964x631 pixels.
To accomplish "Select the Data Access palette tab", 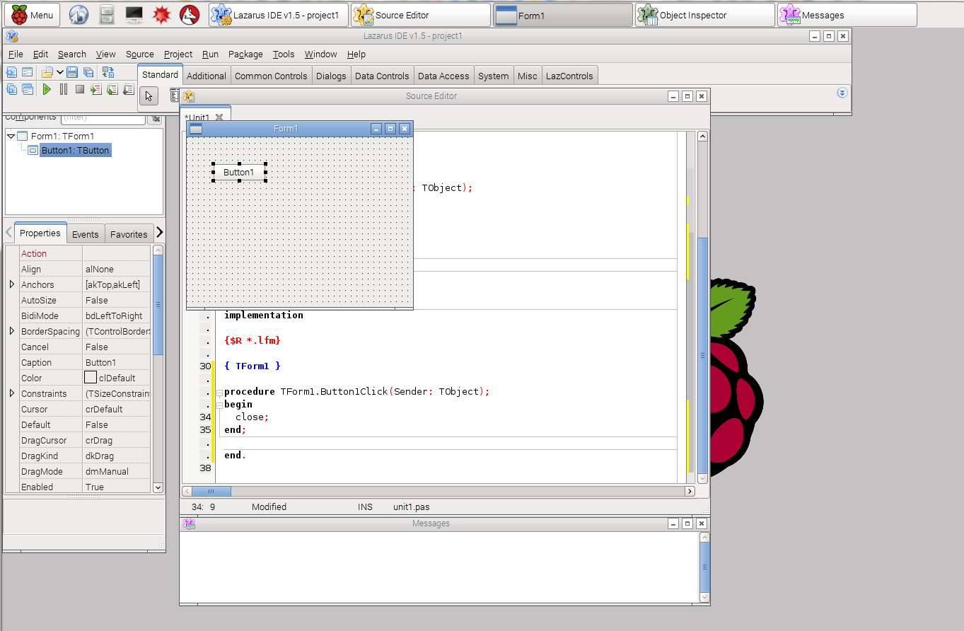I will [443, 76].
